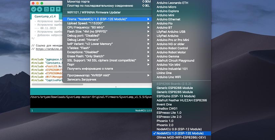
Task: Click Записать Загрузчик menu item
Action: coord(82,80)
